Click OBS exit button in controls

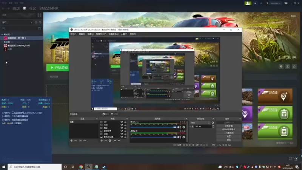pyautogui.click(x=229, y=140)
